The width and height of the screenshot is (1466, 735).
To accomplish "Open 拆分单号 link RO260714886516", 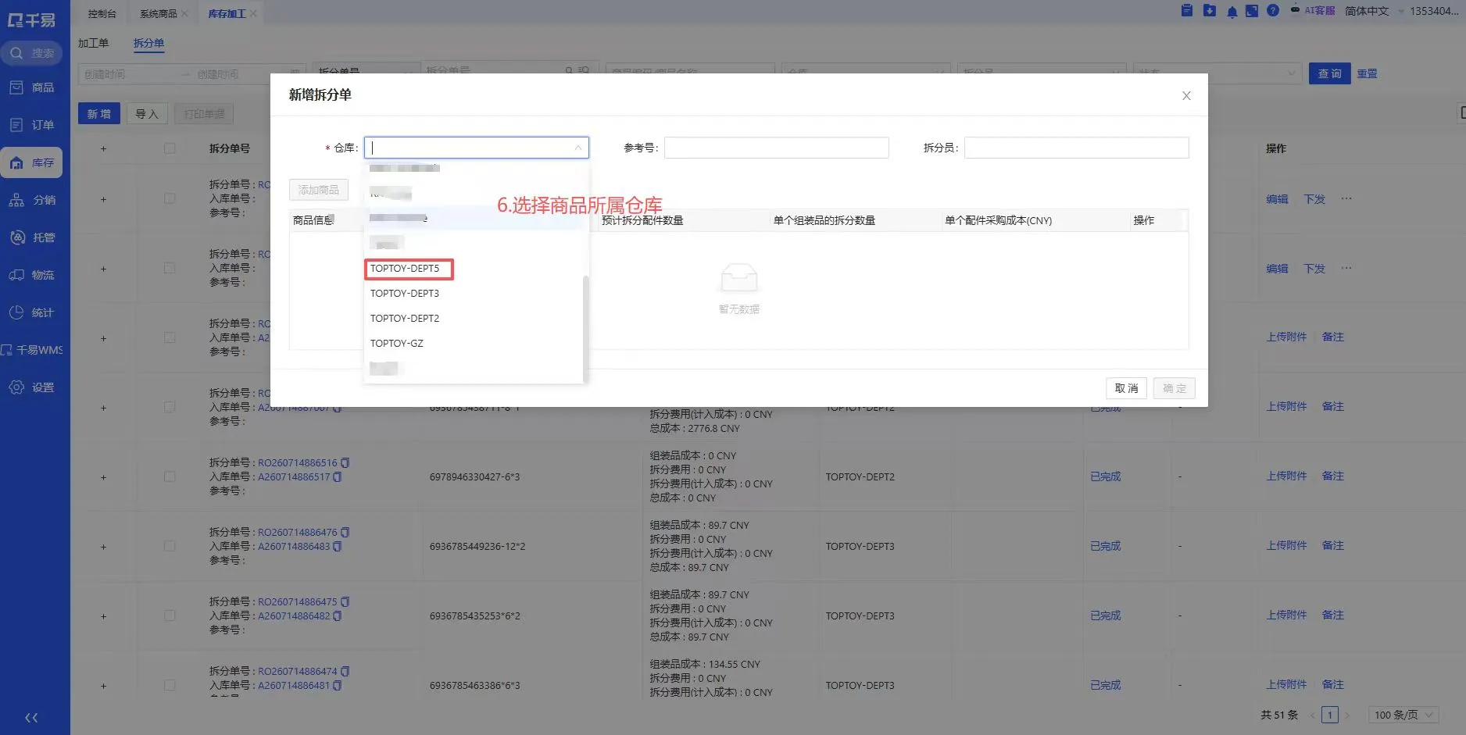I will click(x=298, y=462).
